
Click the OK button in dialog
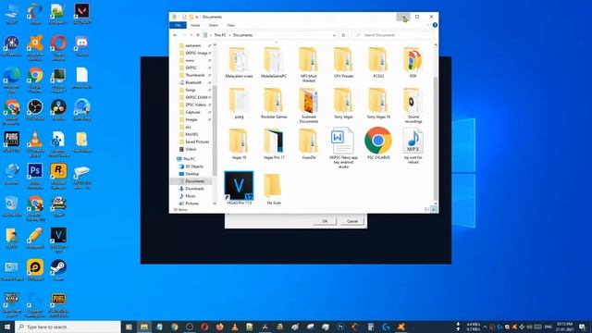click(325, 221)
